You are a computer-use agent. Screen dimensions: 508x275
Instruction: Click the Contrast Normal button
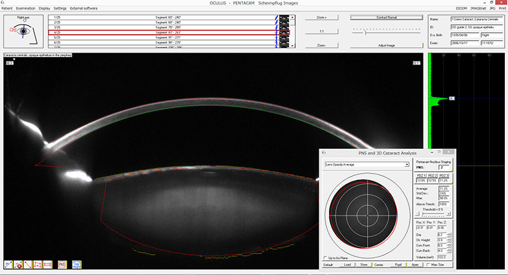[386, 17]
